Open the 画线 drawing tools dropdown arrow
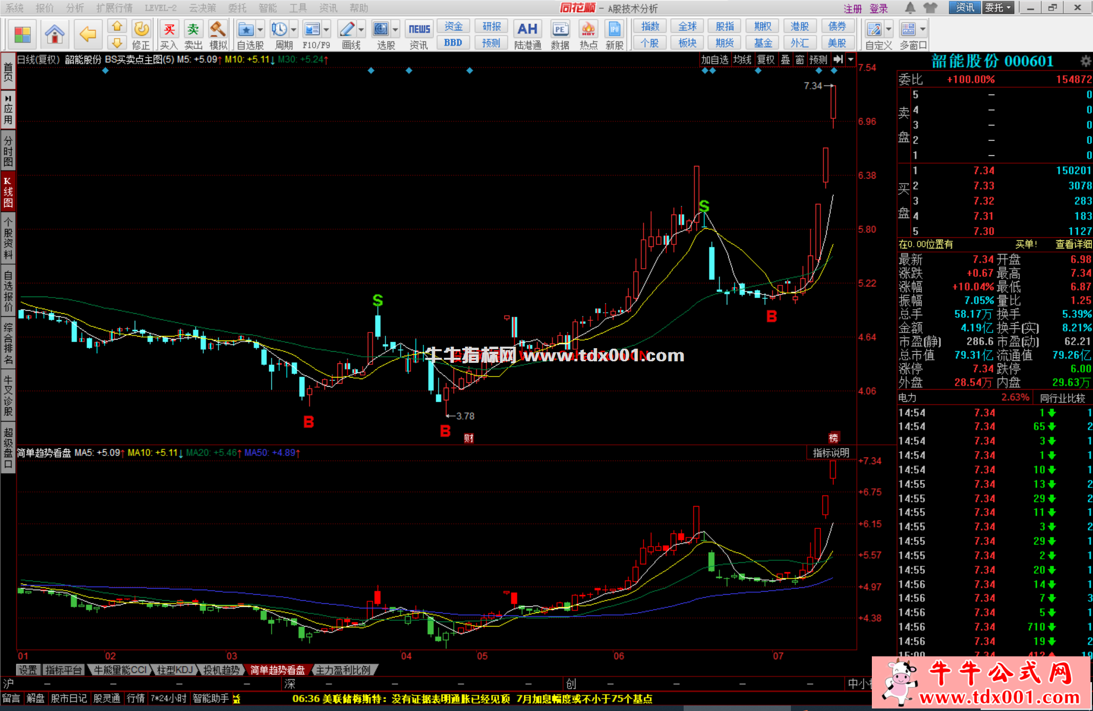Viewport: 1093px width, 711px height. [361, 29]
